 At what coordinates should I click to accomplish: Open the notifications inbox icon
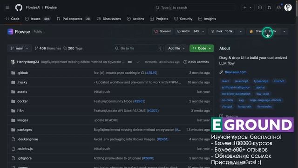[278, 7]
